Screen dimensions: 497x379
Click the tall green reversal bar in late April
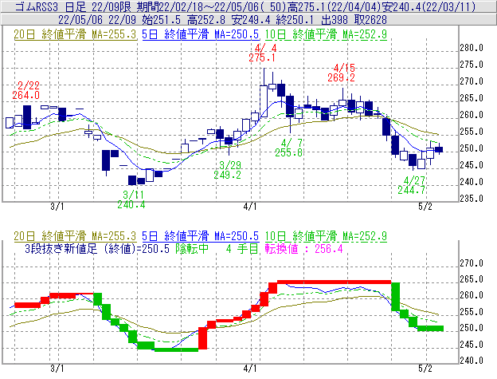tap(396, 297)
